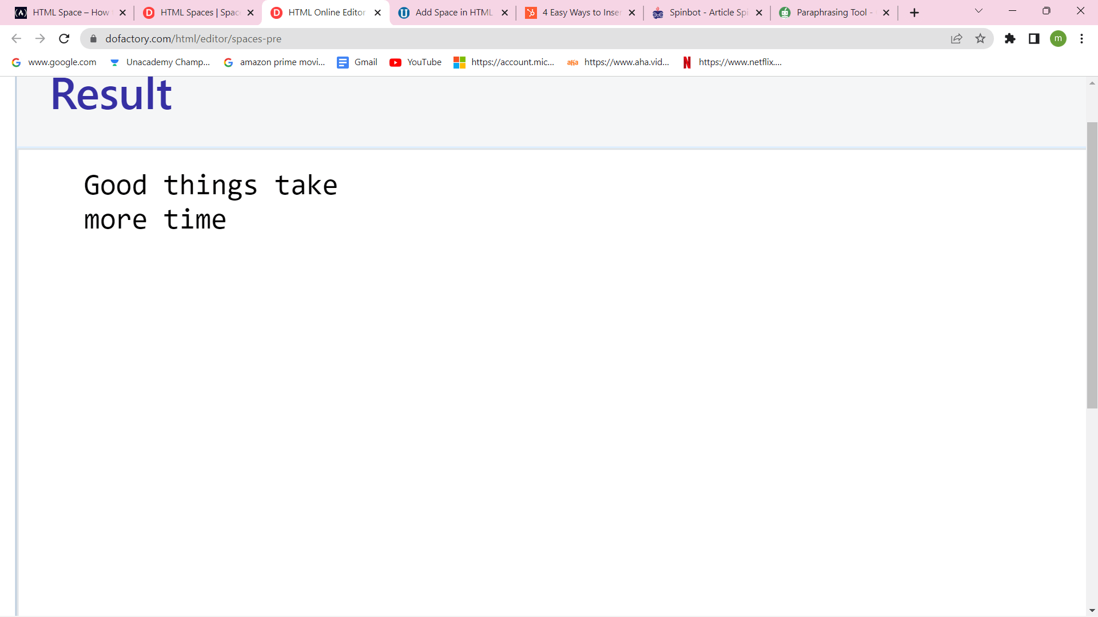Click the browser bookmark star icon
The height and width of the screenshot is (617, 1098).
pos(980,38)
